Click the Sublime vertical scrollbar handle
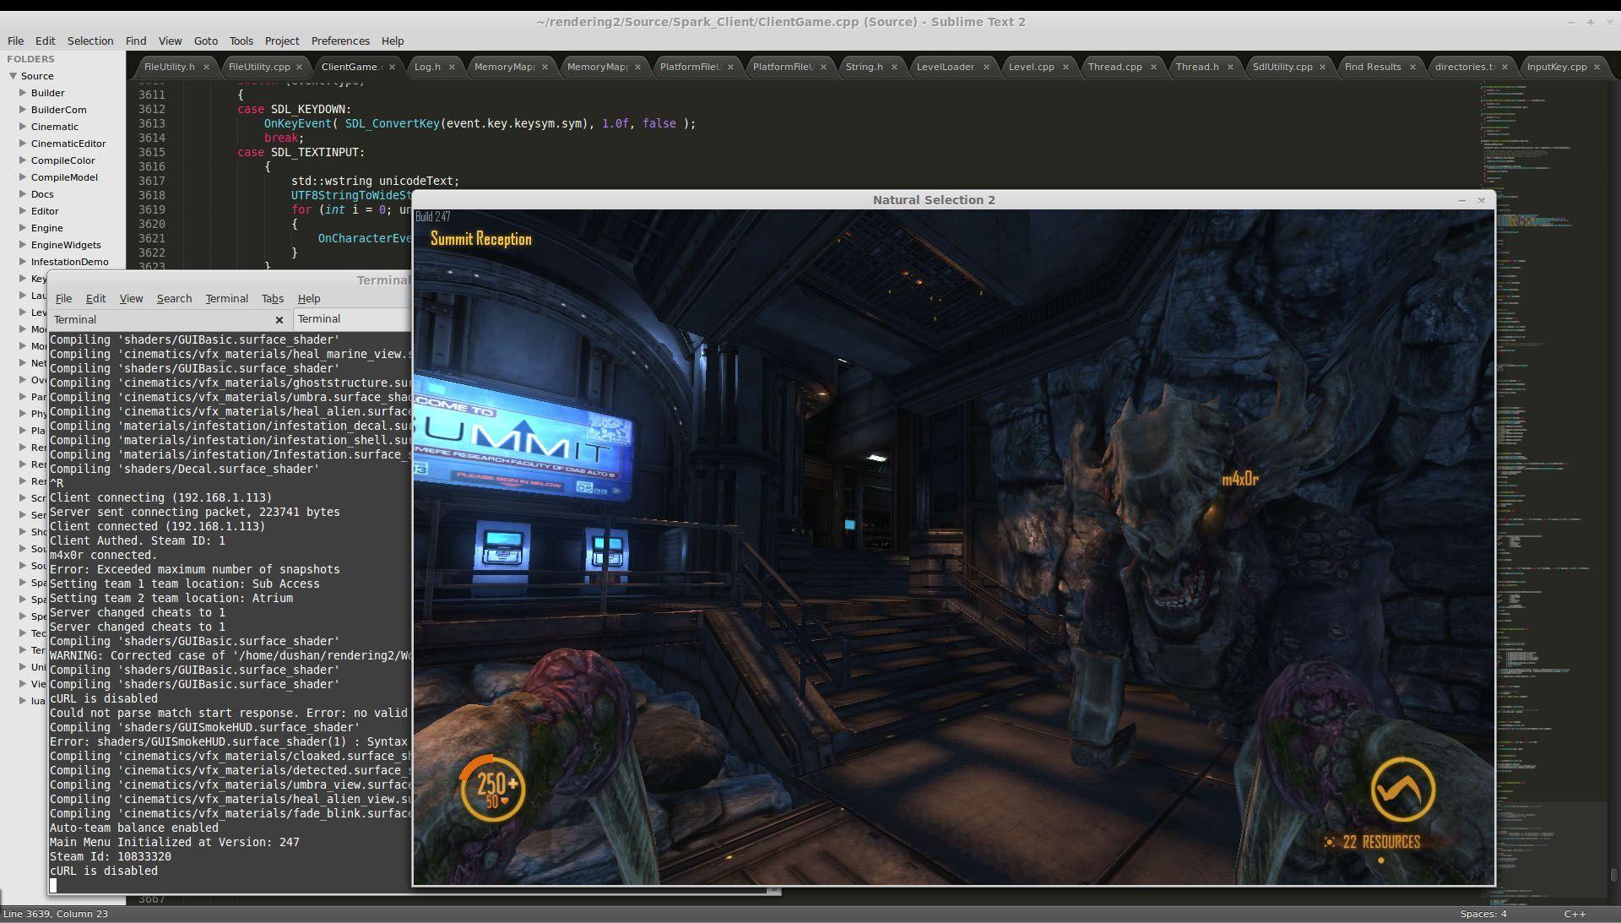This screenshot has width=1621, height=923. (x=1613, y=875)
